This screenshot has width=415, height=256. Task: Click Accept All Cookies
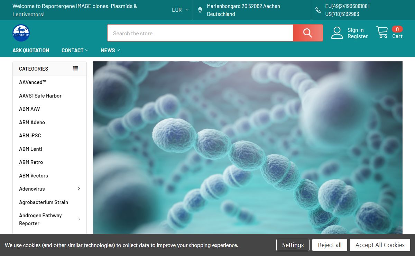[x=380, y=245]
